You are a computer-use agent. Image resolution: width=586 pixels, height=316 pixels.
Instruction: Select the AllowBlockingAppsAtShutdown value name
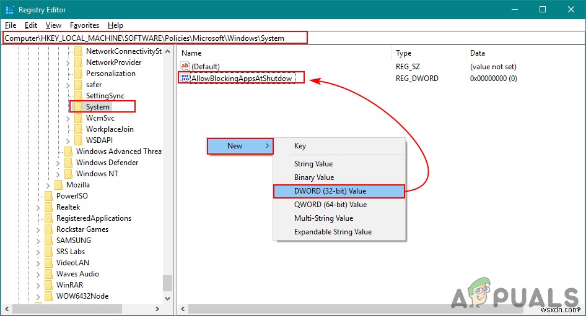tap(242, 79)
